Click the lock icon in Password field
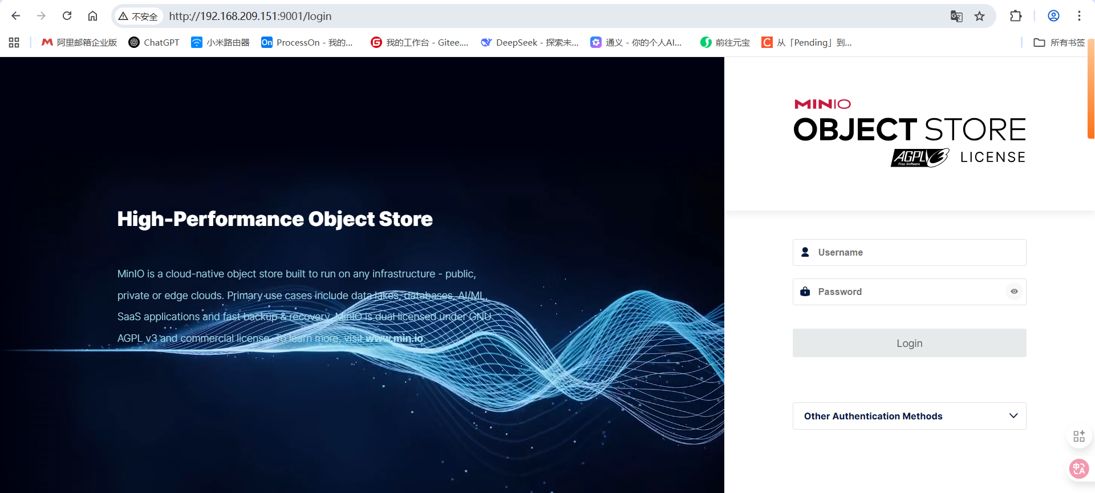Viewport: 1095px width, 493px height. pyautogui.click(x=805, y=292)
